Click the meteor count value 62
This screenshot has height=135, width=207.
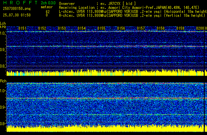[48, 12]
